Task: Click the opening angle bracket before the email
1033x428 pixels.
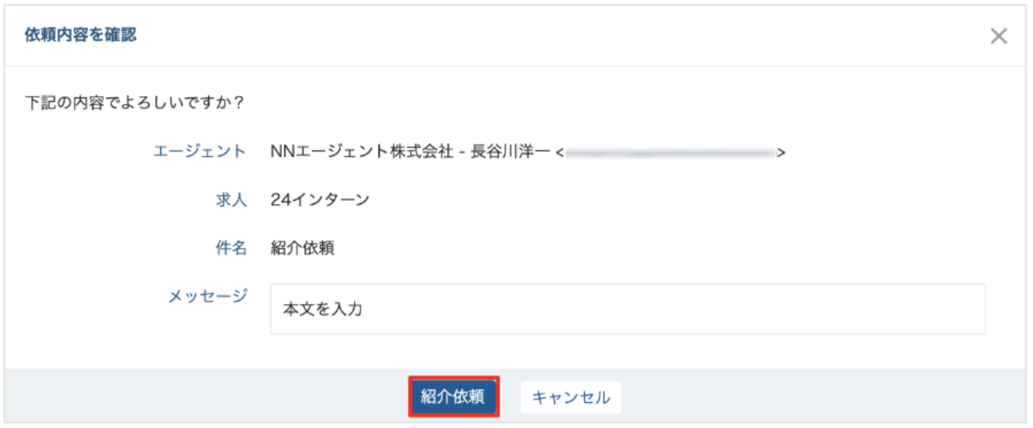Action: [x=559, y=152]
